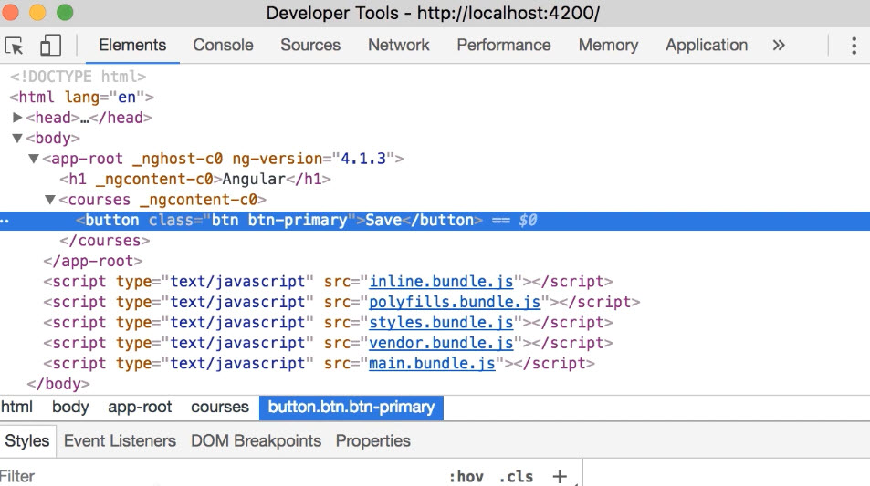Open the vendor.bundle.js script link
Image resolution: width=870 pixels, height=486 pixels.
441,343
